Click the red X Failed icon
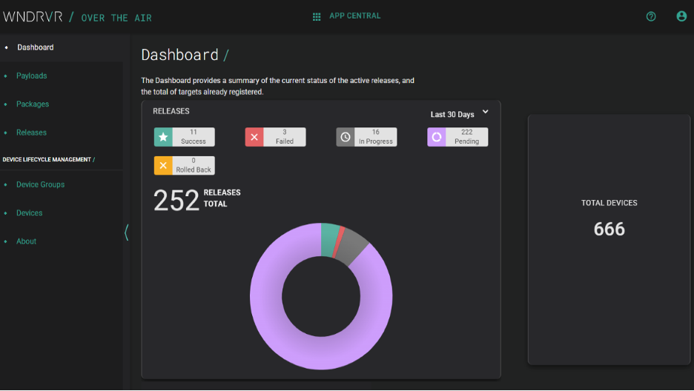The image size is (694, 391). tap(254, 137)
